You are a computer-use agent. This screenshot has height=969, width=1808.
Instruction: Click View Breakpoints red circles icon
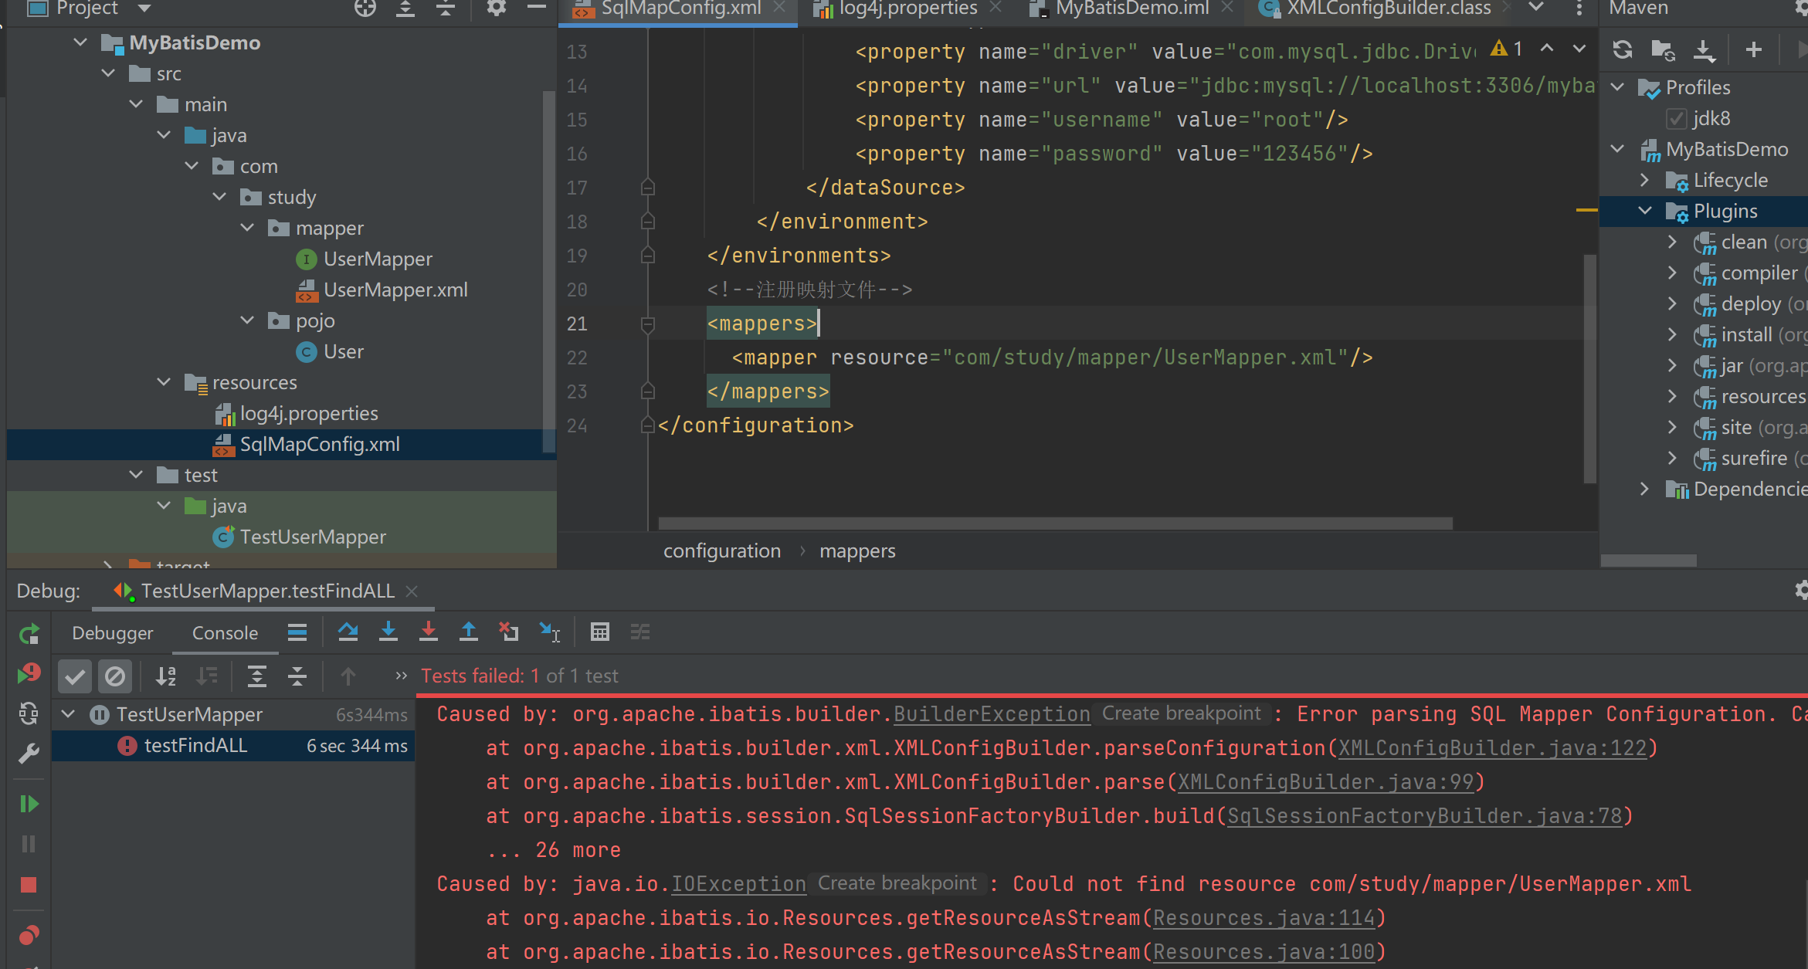29,935
